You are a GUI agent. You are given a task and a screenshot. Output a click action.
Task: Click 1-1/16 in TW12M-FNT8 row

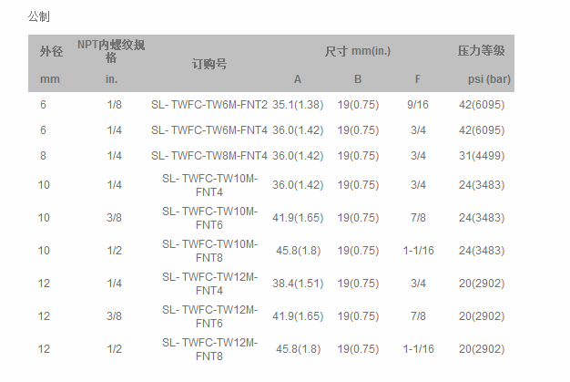tap(419, 349)
